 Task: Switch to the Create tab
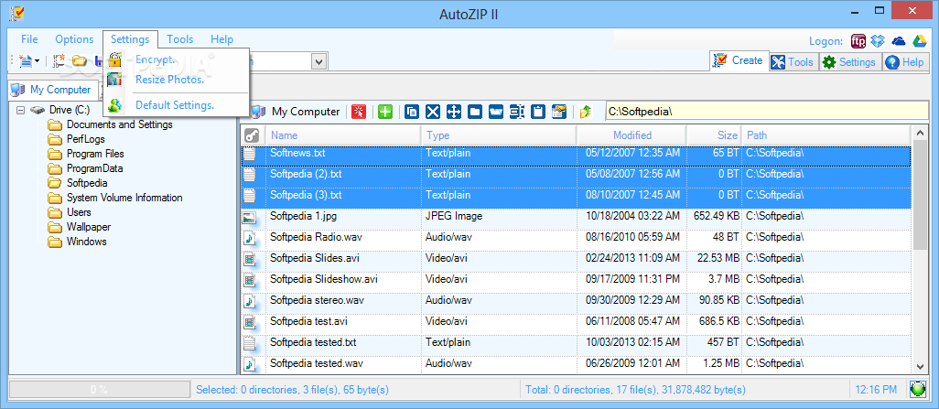(x=739, y=60)
